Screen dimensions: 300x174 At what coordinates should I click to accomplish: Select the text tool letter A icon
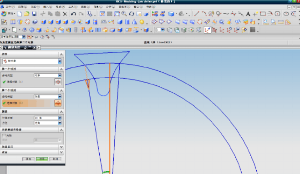(248, 14)
